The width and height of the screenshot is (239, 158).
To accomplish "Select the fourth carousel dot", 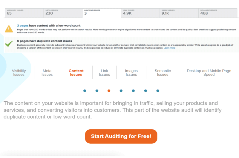I will pos(121,91).
